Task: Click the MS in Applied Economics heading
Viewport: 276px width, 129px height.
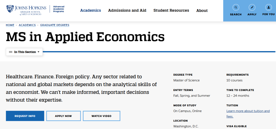Action: pyautogui.click(x=85, y=37)
